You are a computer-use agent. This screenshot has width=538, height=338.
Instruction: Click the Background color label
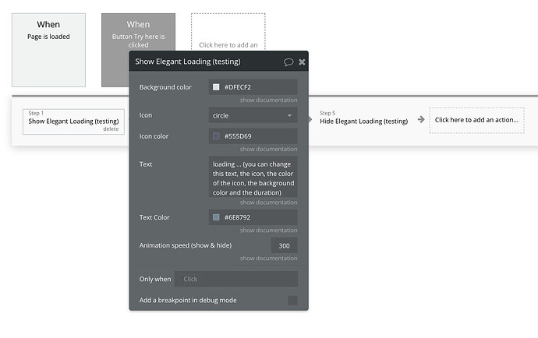pyautogui.click(x=165, y=87)
